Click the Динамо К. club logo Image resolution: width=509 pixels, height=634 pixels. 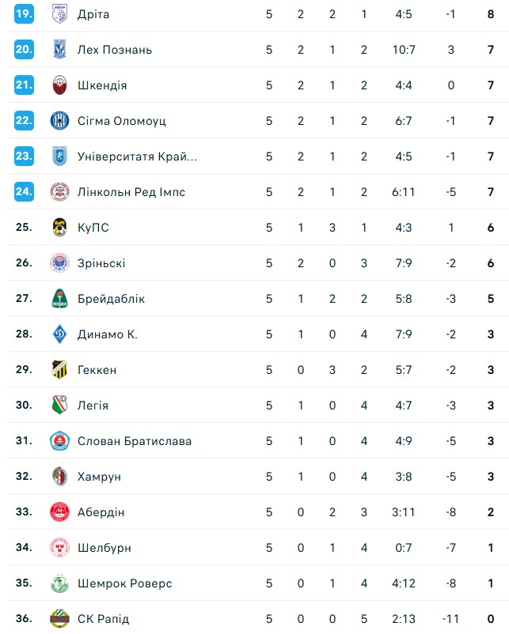pos(59,334)
